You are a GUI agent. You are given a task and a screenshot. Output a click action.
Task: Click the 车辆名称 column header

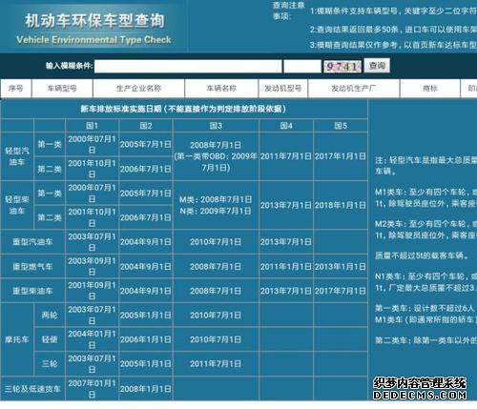point(221,89)
